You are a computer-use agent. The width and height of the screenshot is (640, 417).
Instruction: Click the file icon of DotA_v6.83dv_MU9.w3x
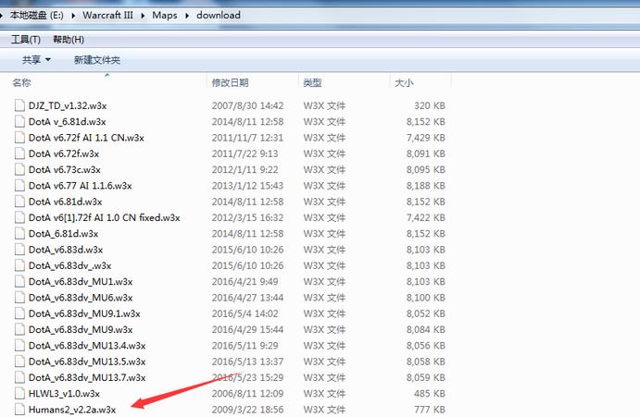point(19,329)
